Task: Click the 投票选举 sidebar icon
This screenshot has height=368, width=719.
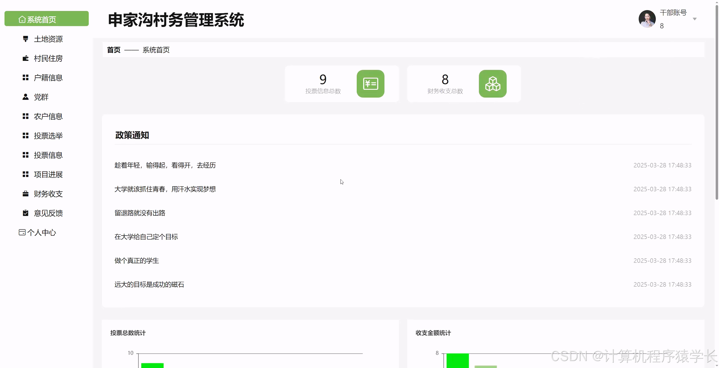Action: click(26, 136)
